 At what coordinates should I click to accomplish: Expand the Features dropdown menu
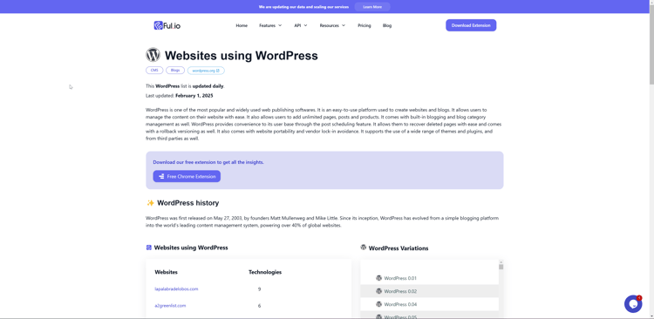coord(270,25)
